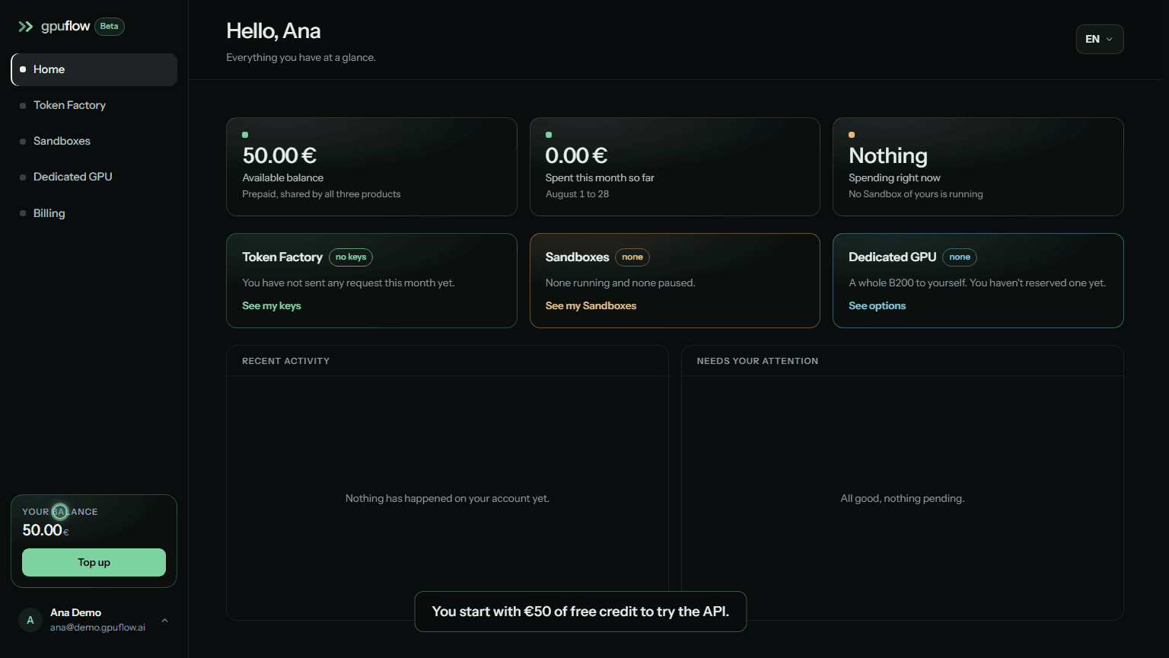This screenshot has width=1169, height=658.
Task: Click the Needs Your Attention panel header
Action: click(x=757, y=361)
